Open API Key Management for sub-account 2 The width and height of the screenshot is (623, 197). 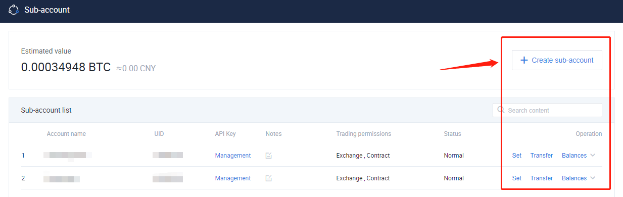pos(233,178)
